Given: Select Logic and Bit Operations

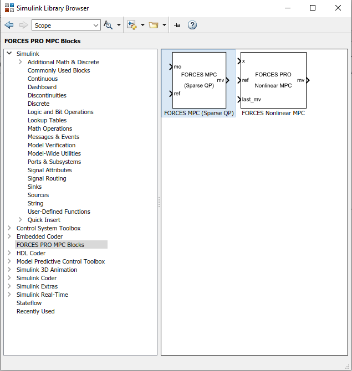Looking at the screenshot, I should click(x=60, y=112).
